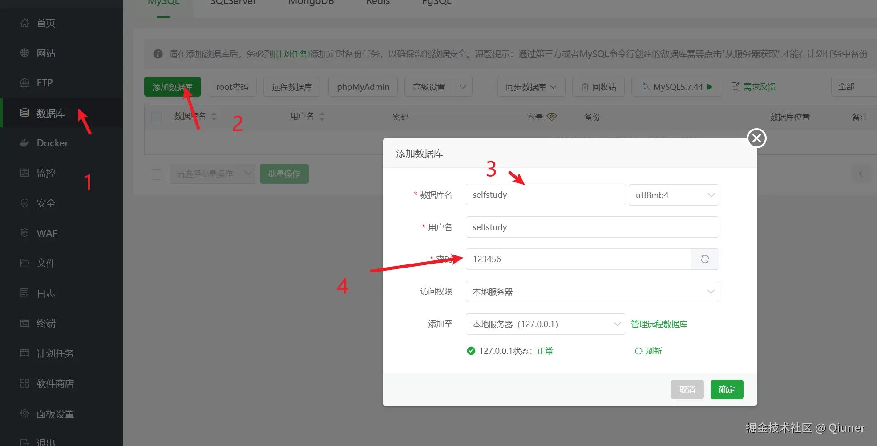The image size is (877, 446).
Task: Click the 计划任务 link in notice text
Action: 291,54
